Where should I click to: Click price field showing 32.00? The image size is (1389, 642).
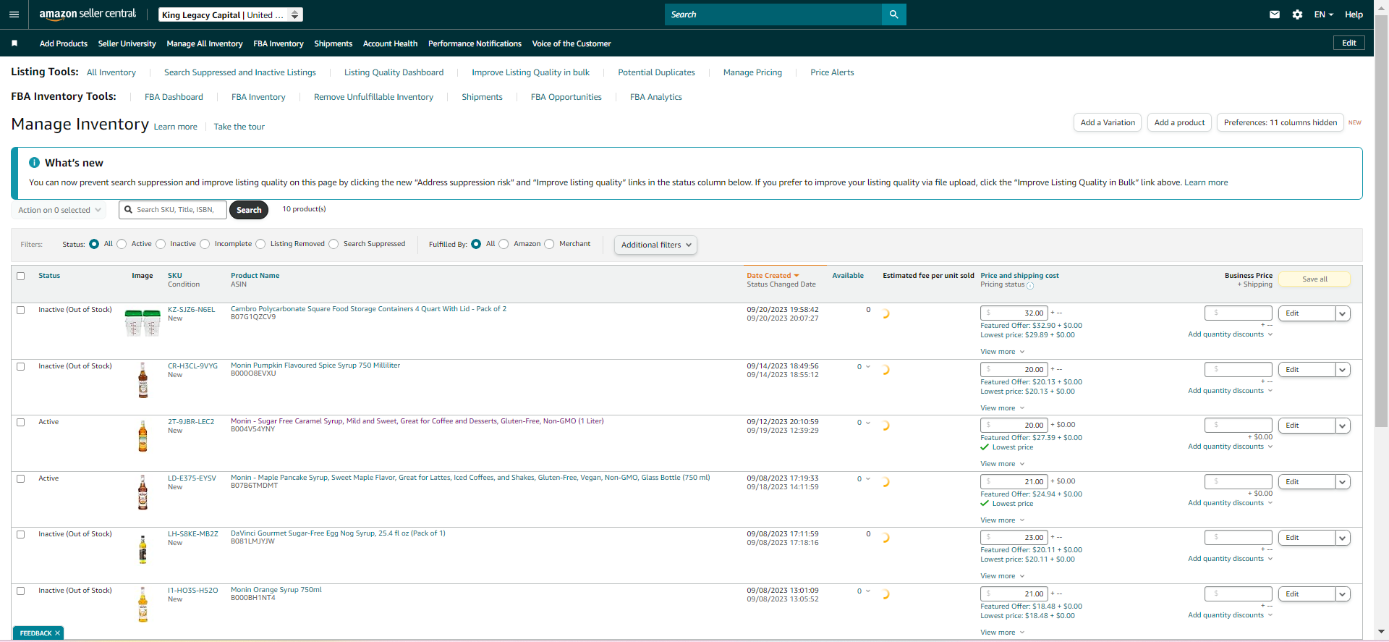pyautogui.click(x=1014, y=313)
